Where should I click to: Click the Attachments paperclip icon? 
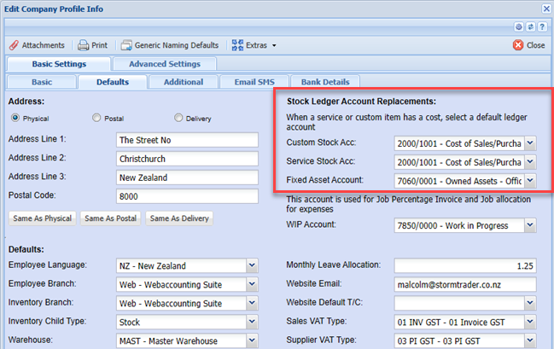tap(15, 45)
